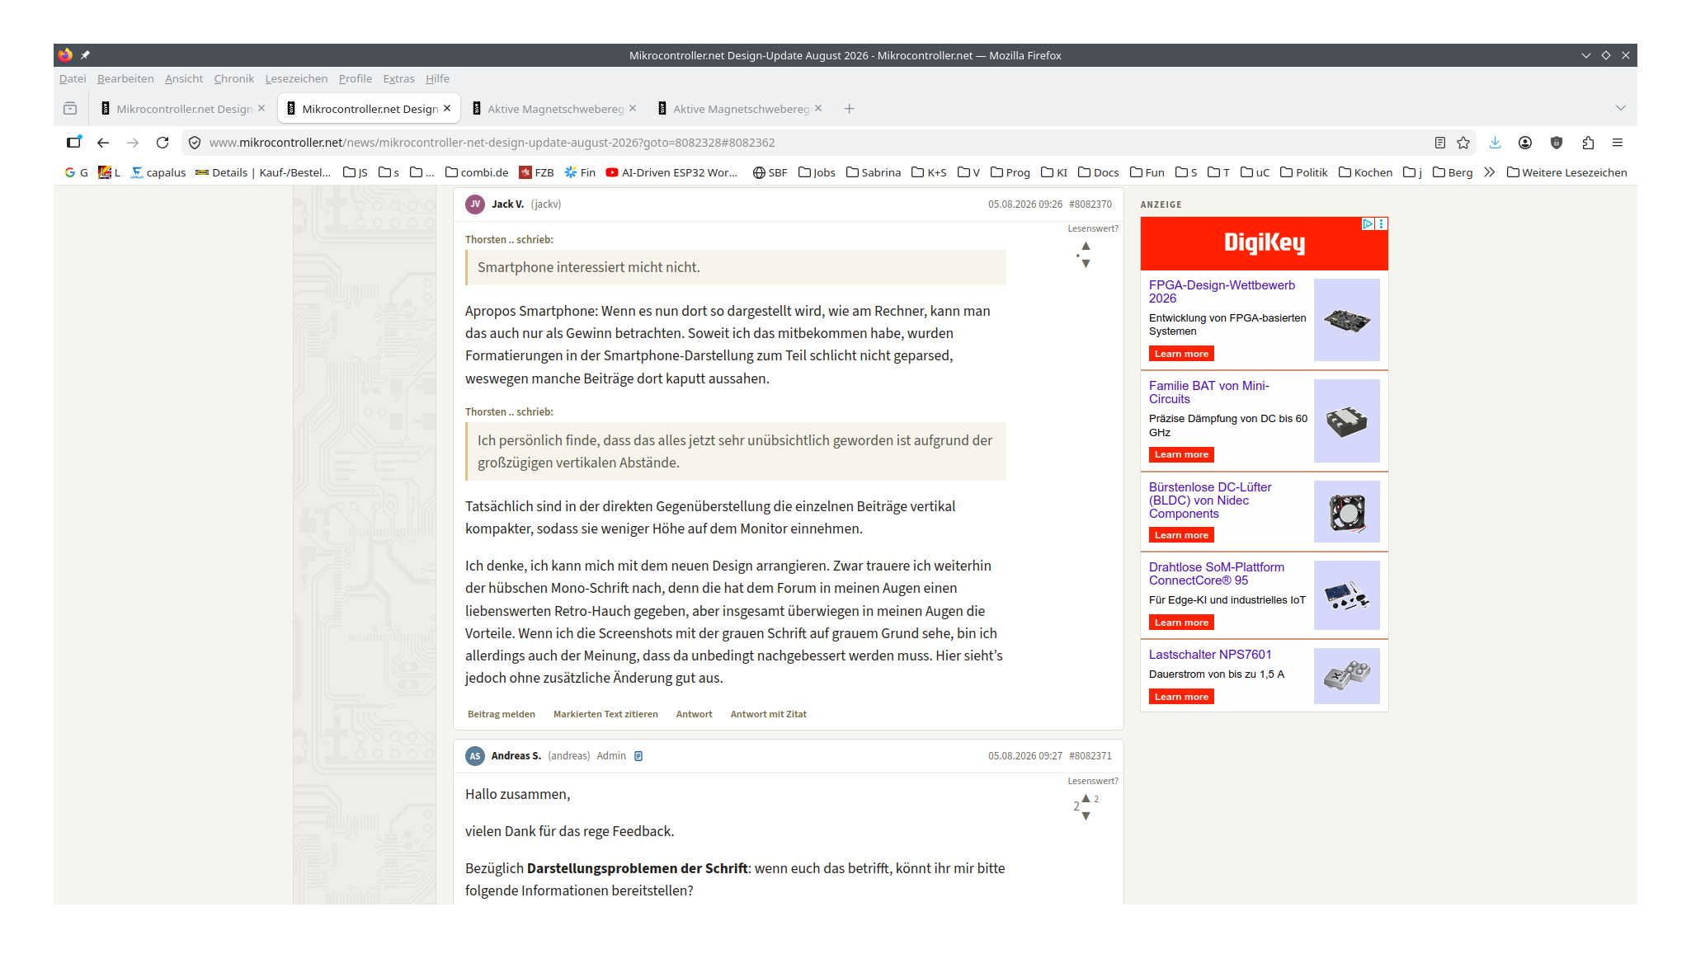Open the Google bookmark G
The image size is (1691, 968).
click(x=77, y=172)
